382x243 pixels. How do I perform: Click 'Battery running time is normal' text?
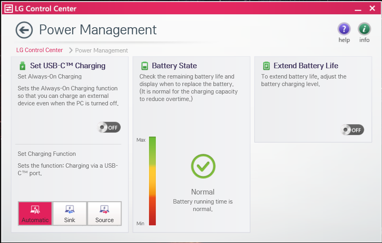[203, 205]
